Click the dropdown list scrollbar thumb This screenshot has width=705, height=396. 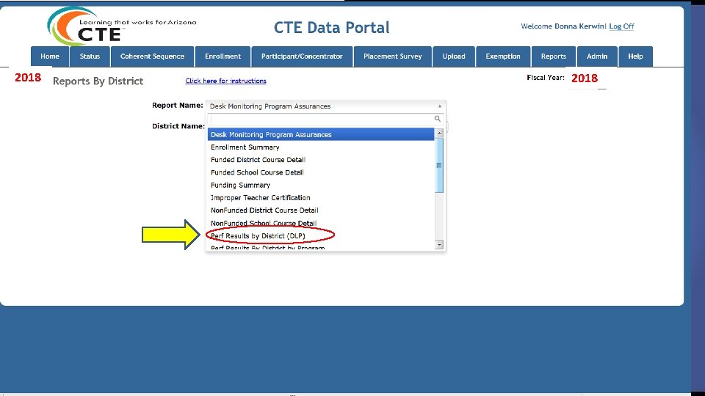click(439, 165)
